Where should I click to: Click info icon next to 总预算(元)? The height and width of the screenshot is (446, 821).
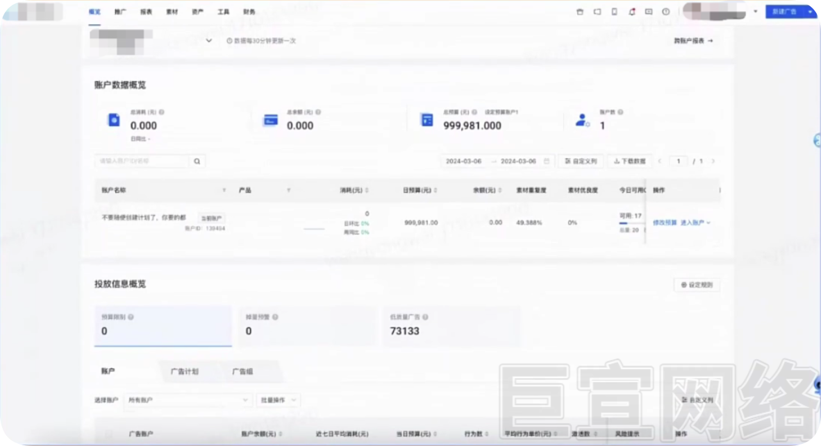tap(474, 112)
